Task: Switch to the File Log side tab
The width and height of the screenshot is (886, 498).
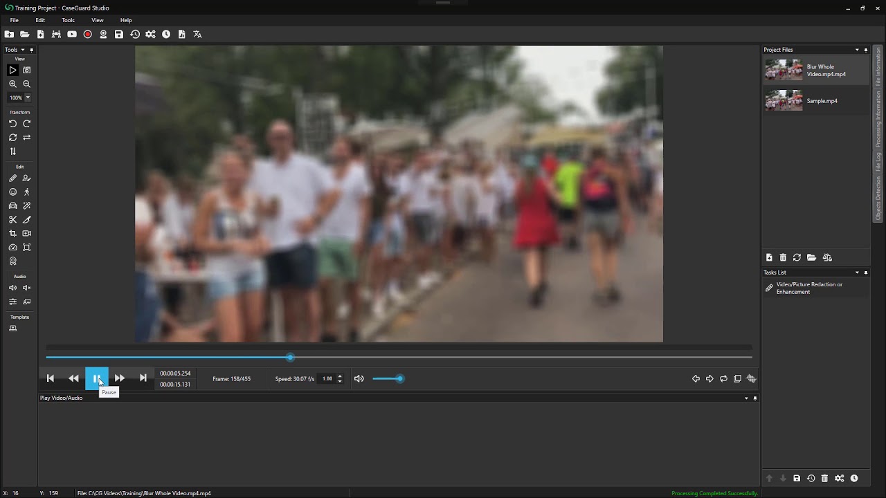Action: tap(878, 161)
